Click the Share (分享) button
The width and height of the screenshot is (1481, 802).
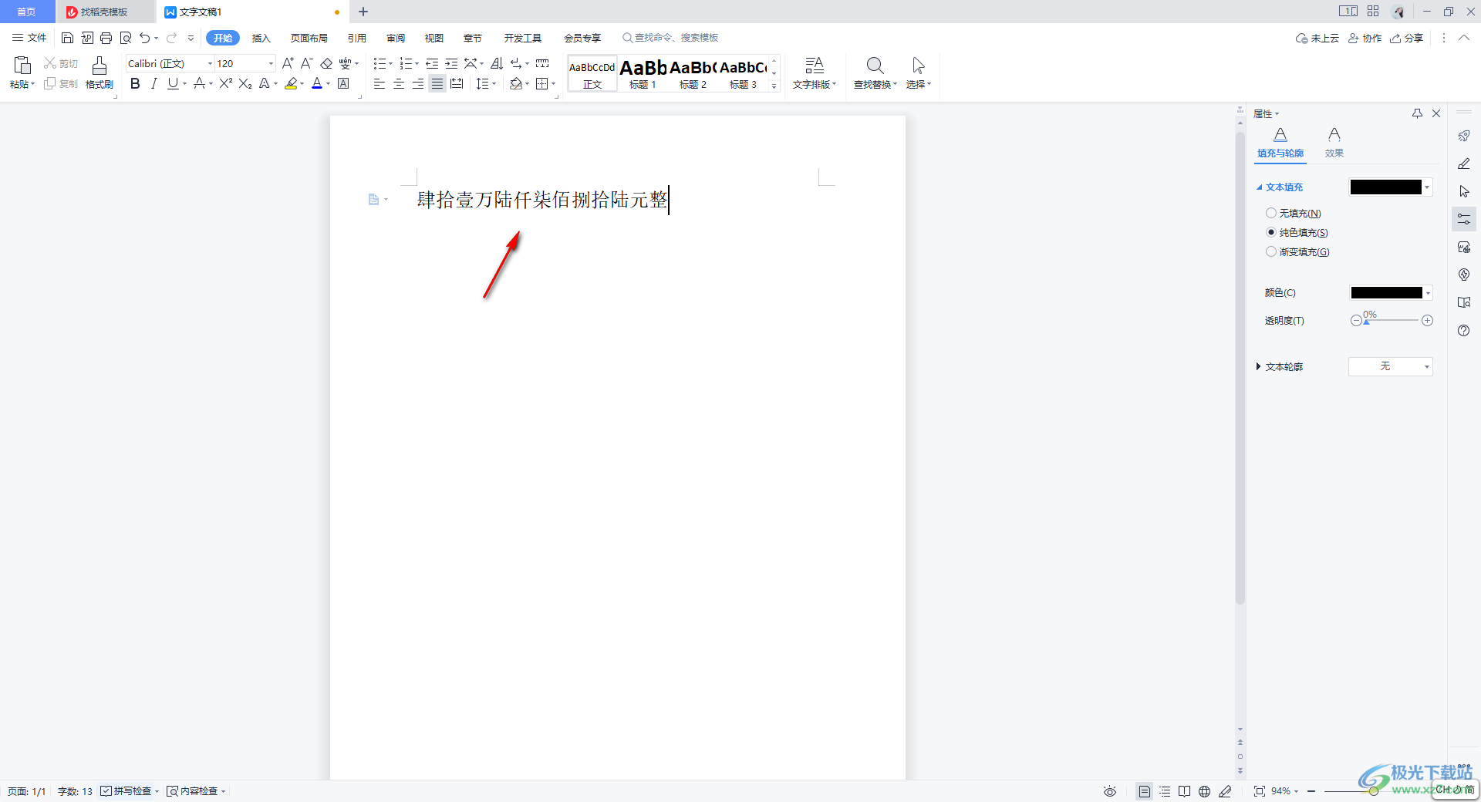point(1406,38)
